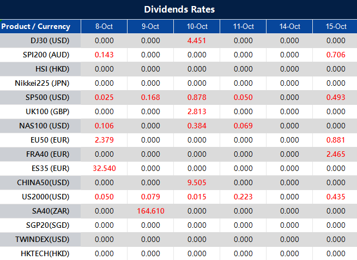
Task: Select the HKTECH(HKD) row label
Action: point(46,253)
